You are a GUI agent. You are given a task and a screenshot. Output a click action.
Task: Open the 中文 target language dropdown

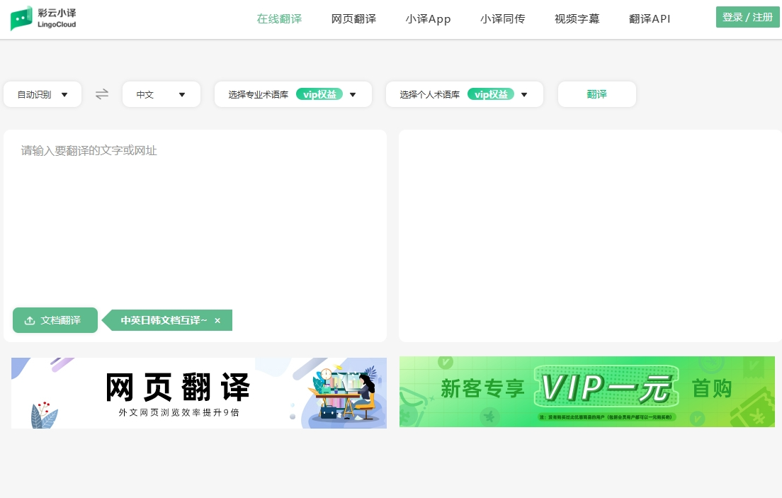coord(161,94)
